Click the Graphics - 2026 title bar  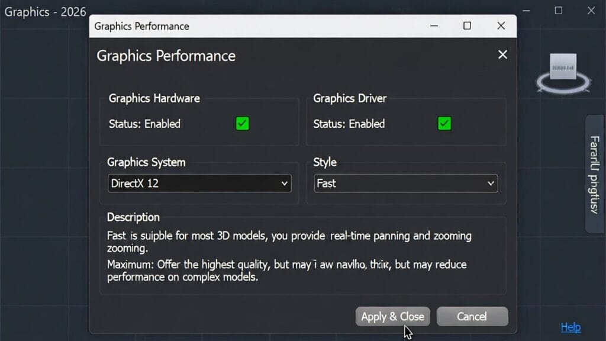point(44,12)
